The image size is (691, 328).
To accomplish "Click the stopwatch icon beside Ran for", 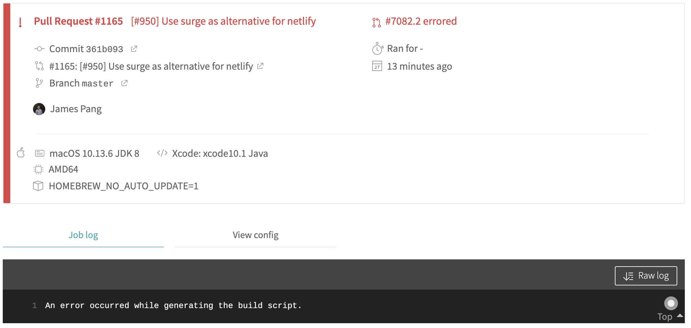I will [377, 48].
